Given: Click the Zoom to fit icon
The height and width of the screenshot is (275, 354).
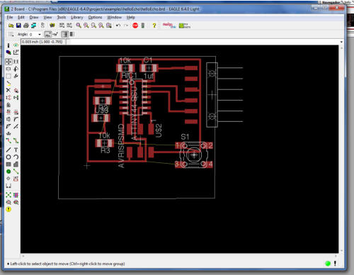Looking at the screenshot, I should tap(79, 26).
